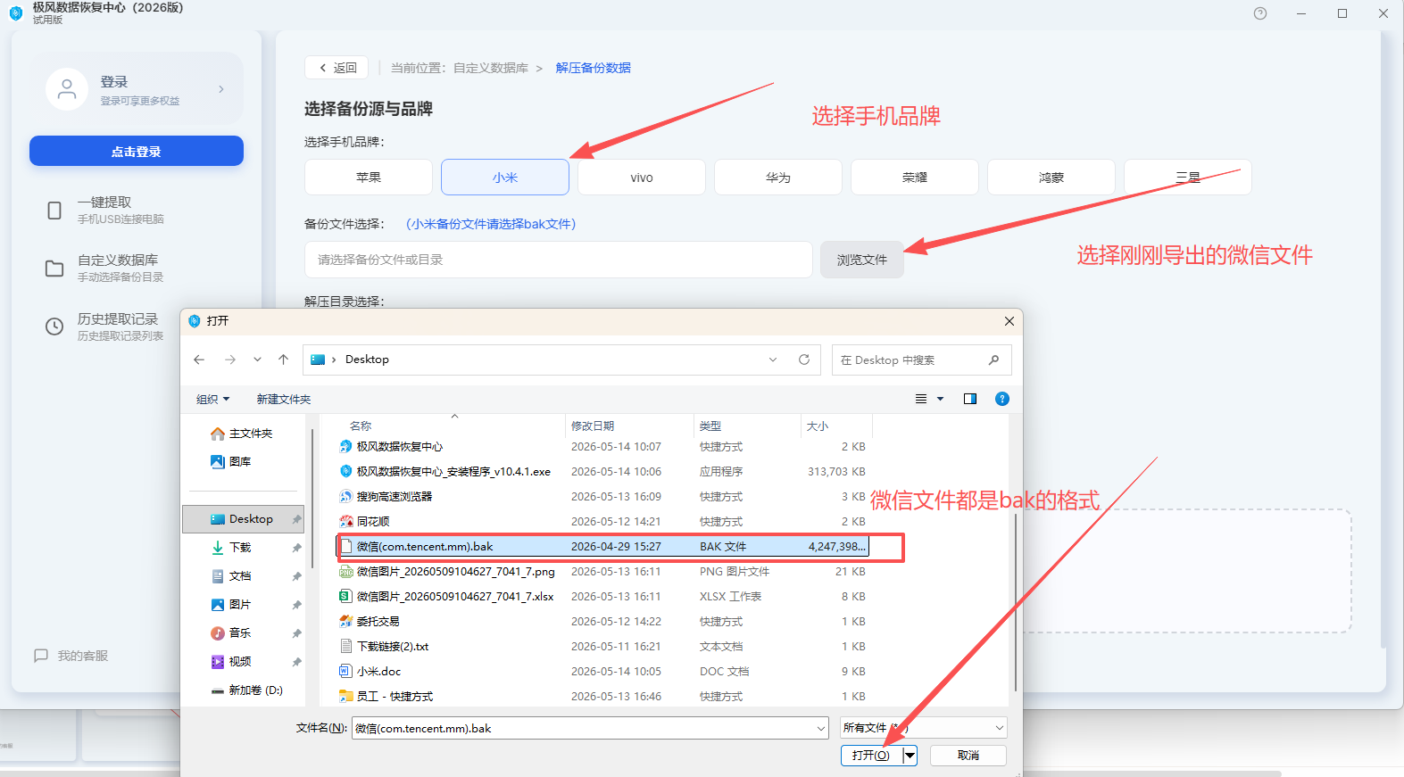Choose the vivo brand option
The image size is (1404, 777).
tap(642, 178)
